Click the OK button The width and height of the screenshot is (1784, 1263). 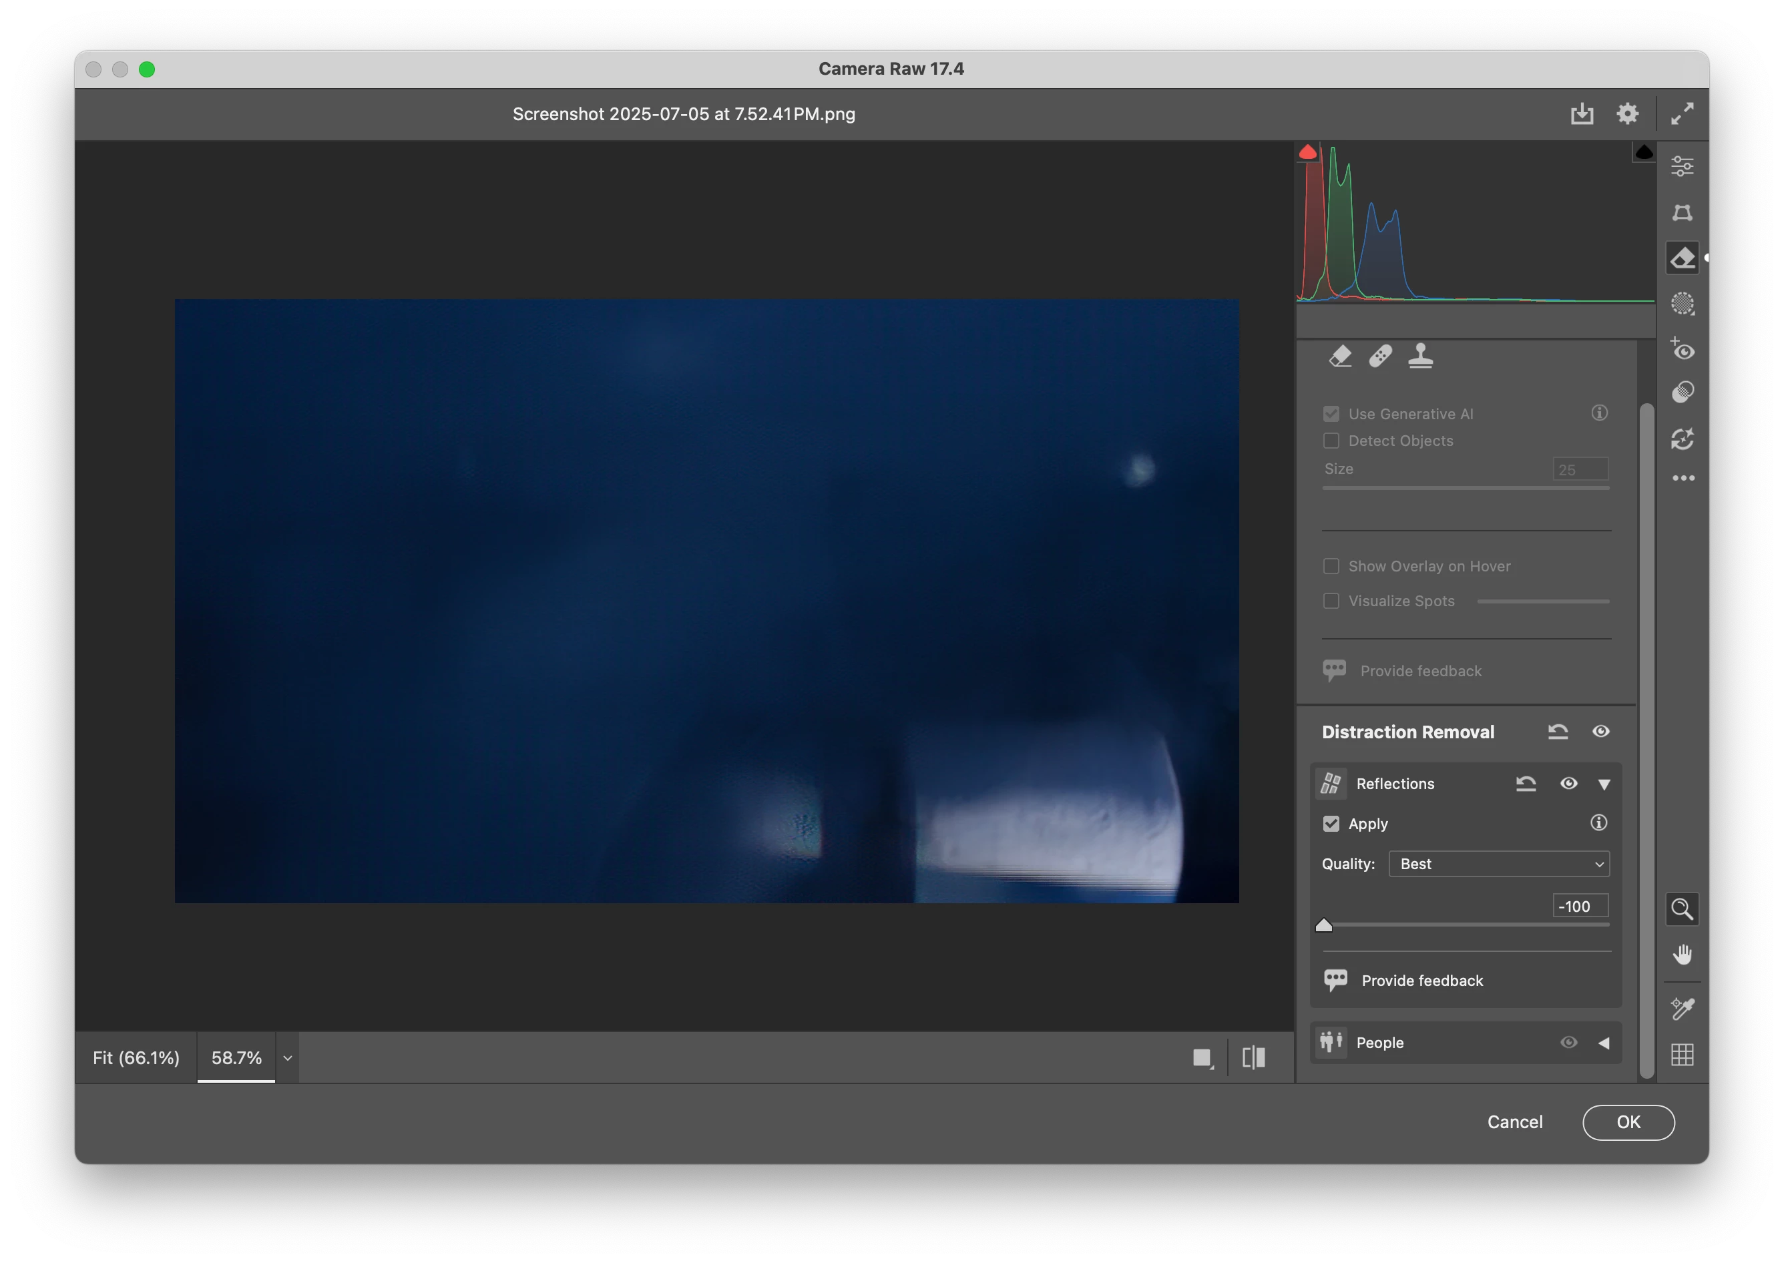[x=1628, y=1122]
